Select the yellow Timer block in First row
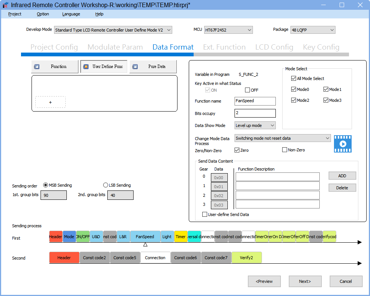Screen dimensions: 370x296 point(180,237)
